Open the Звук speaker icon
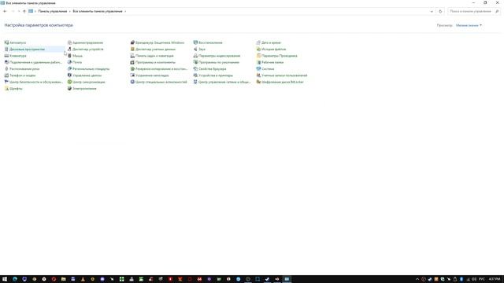 click(195, 49)
